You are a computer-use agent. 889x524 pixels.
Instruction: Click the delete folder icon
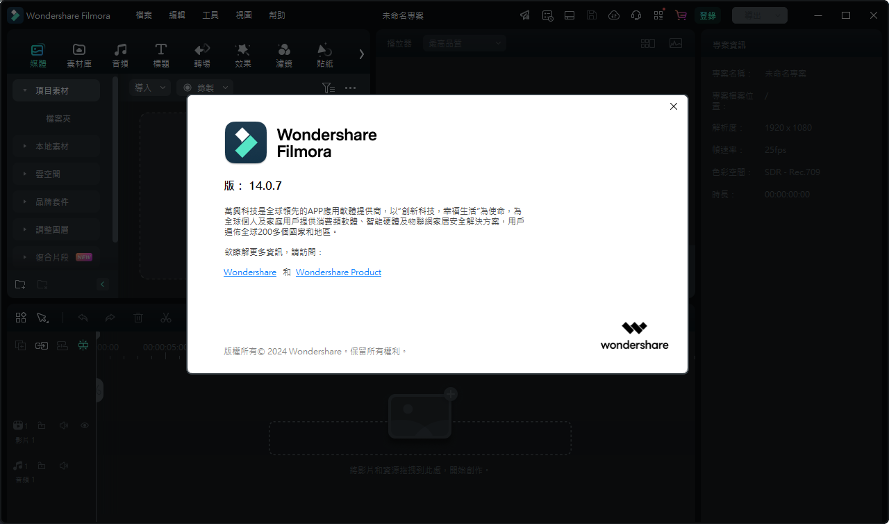tap(42, 284)
